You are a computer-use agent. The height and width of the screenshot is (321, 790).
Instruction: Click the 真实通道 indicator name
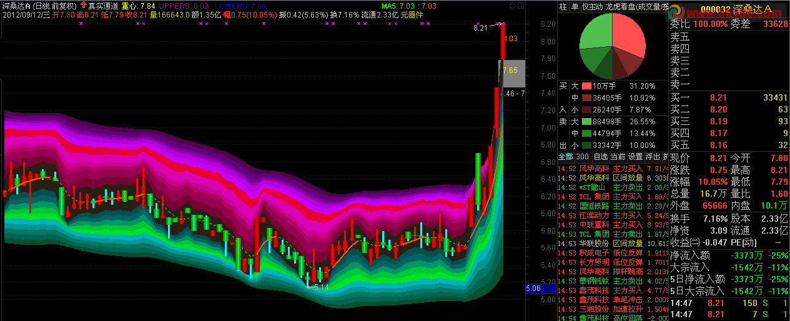[x=103, y=6]
